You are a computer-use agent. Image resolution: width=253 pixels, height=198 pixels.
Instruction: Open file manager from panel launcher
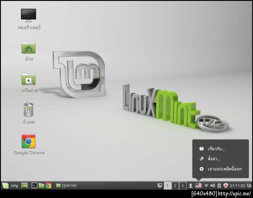point(41,186)
